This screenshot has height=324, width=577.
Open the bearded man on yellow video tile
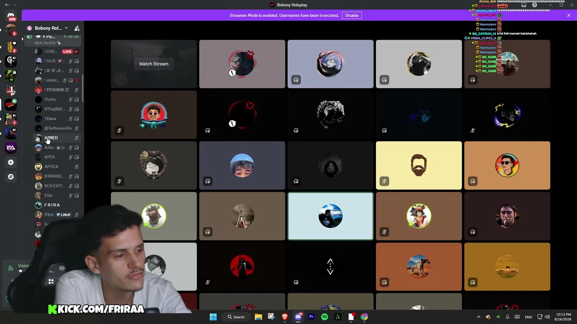pos(419,165)
